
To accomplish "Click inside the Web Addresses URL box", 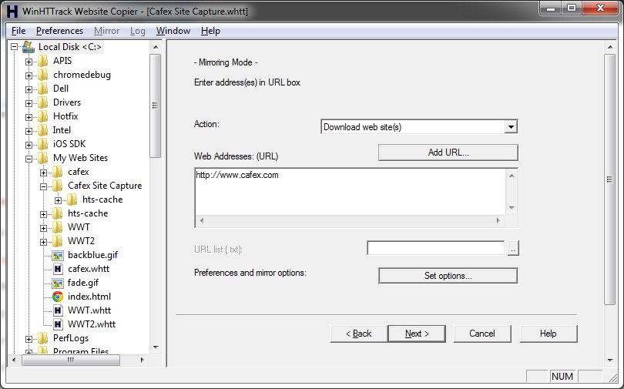I will (x=351, y=192).
